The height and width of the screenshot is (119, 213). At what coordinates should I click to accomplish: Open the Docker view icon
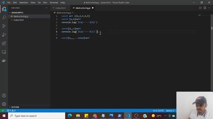pyautogui.click(x=4, y=60)
